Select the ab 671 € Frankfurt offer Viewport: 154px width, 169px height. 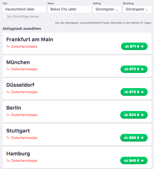[x=134, y=46]
